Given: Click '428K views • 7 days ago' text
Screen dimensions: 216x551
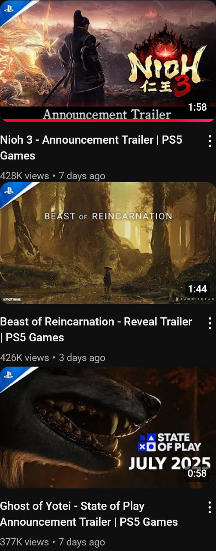Looking at the screenshot, I should click(53, 176).
